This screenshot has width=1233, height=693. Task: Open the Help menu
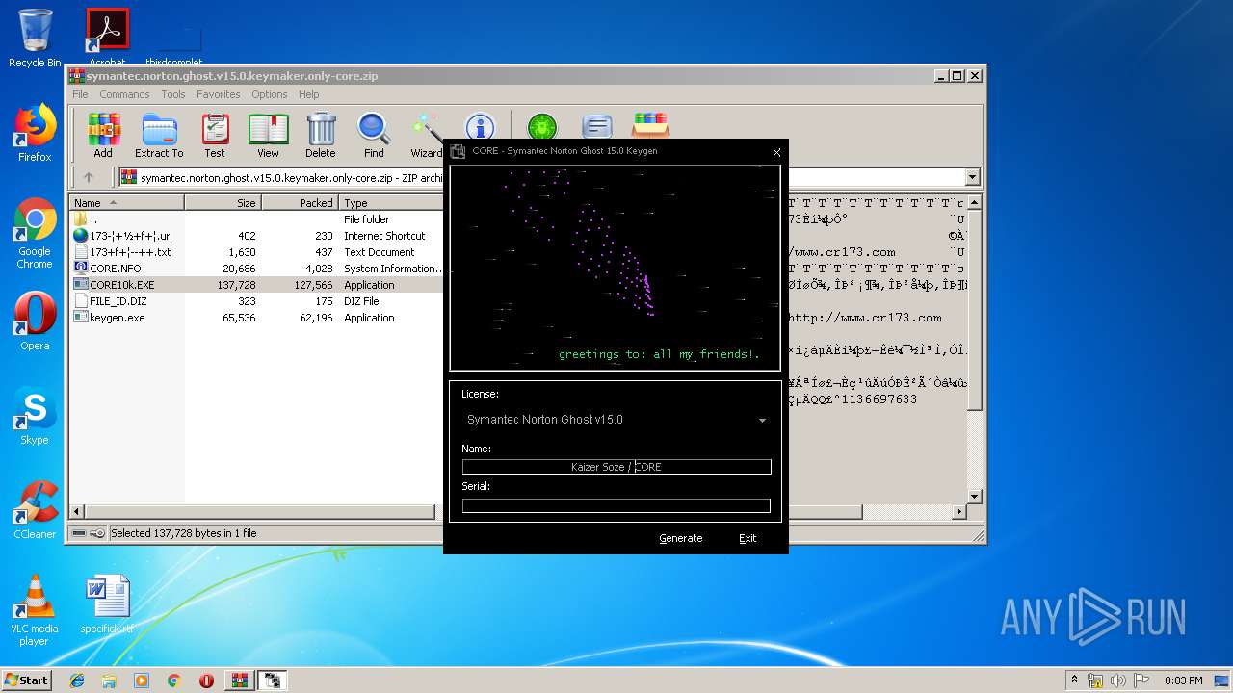click(x=309, y=94)
